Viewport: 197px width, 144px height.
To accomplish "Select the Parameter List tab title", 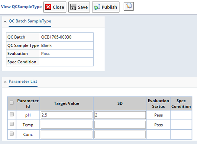I will 23,81.
